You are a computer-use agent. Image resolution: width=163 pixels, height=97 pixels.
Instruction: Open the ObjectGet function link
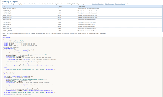click(x=101, y=4)
